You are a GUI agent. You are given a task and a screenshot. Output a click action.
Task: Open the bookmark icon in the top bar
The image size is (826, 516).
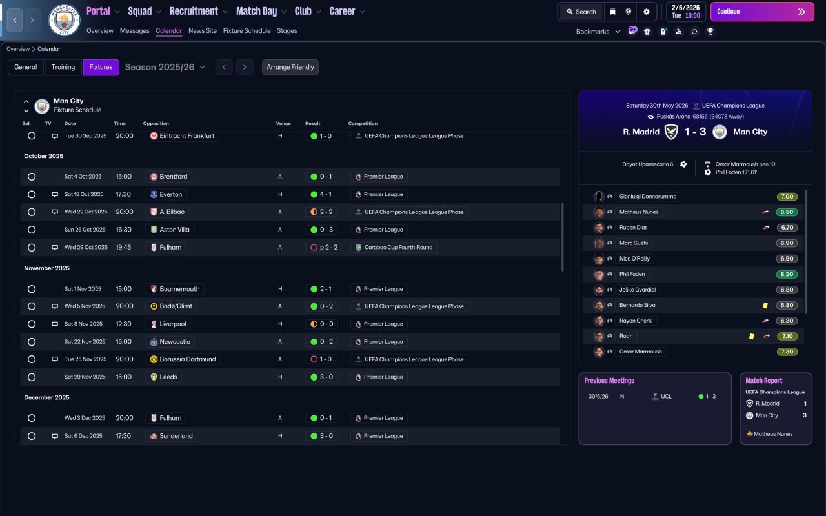[x=612, y=12]
